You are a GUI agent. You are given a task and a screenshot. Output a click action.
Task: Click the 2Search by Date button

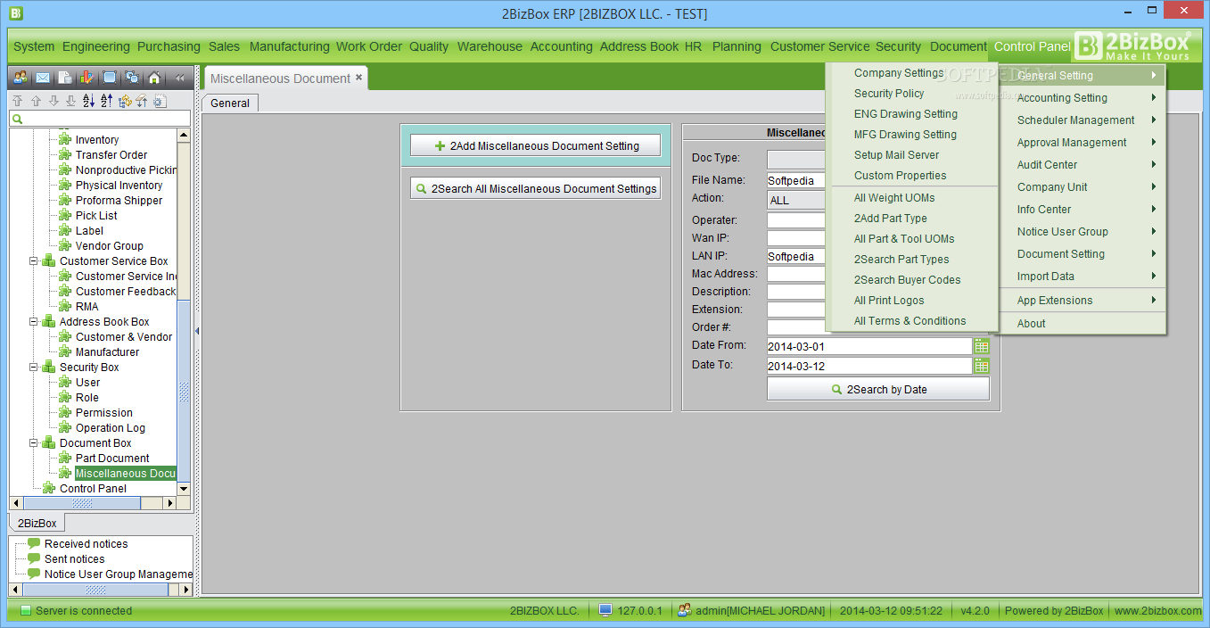point(878,390)
